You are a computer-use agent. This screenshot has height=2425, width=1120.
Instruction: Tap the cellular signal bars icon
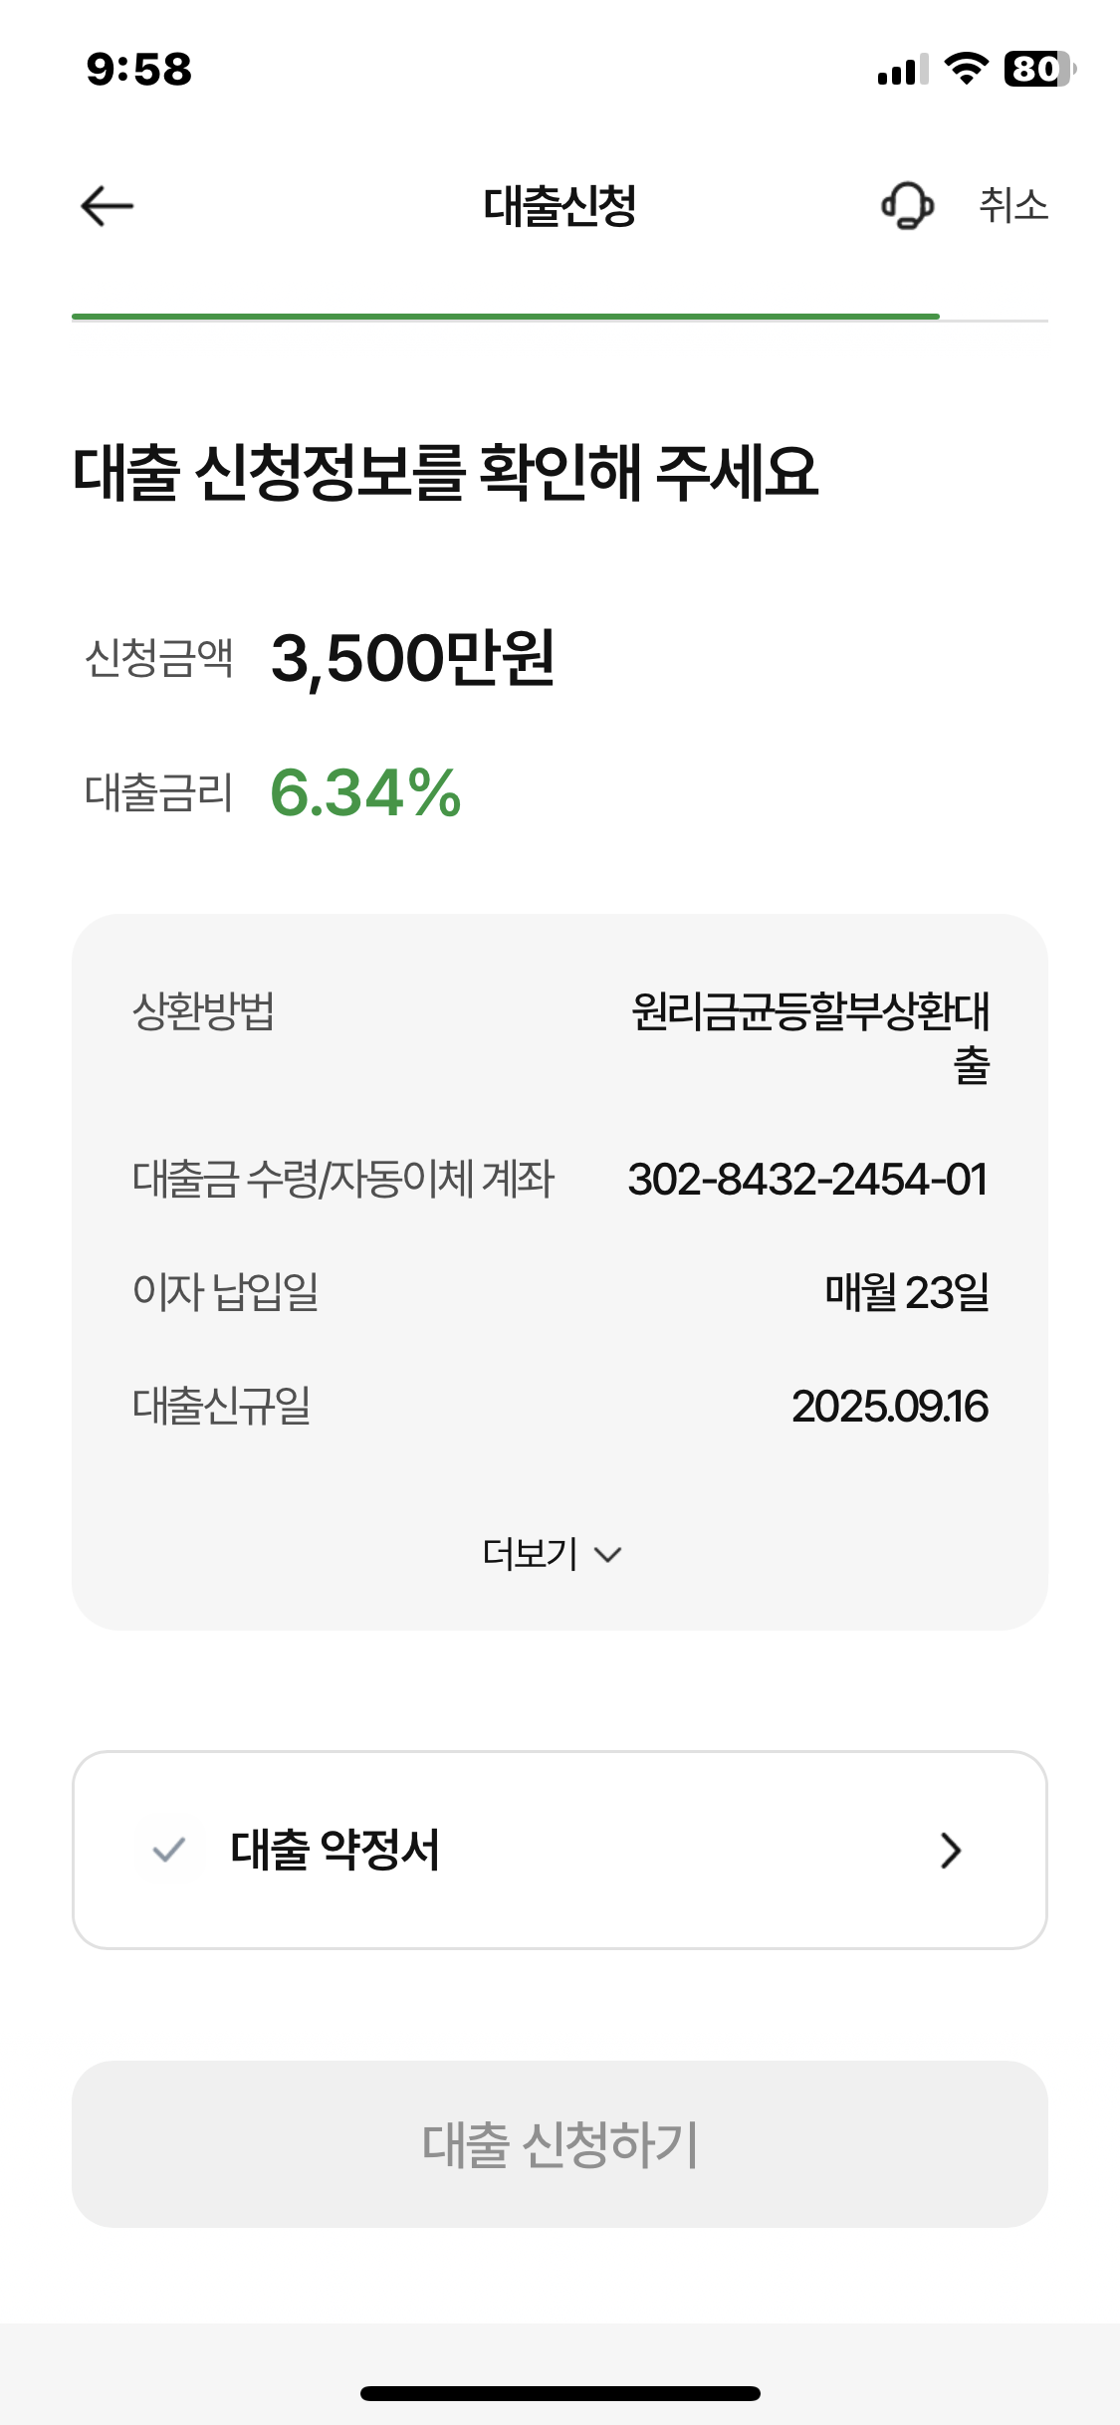pos(902,71)
